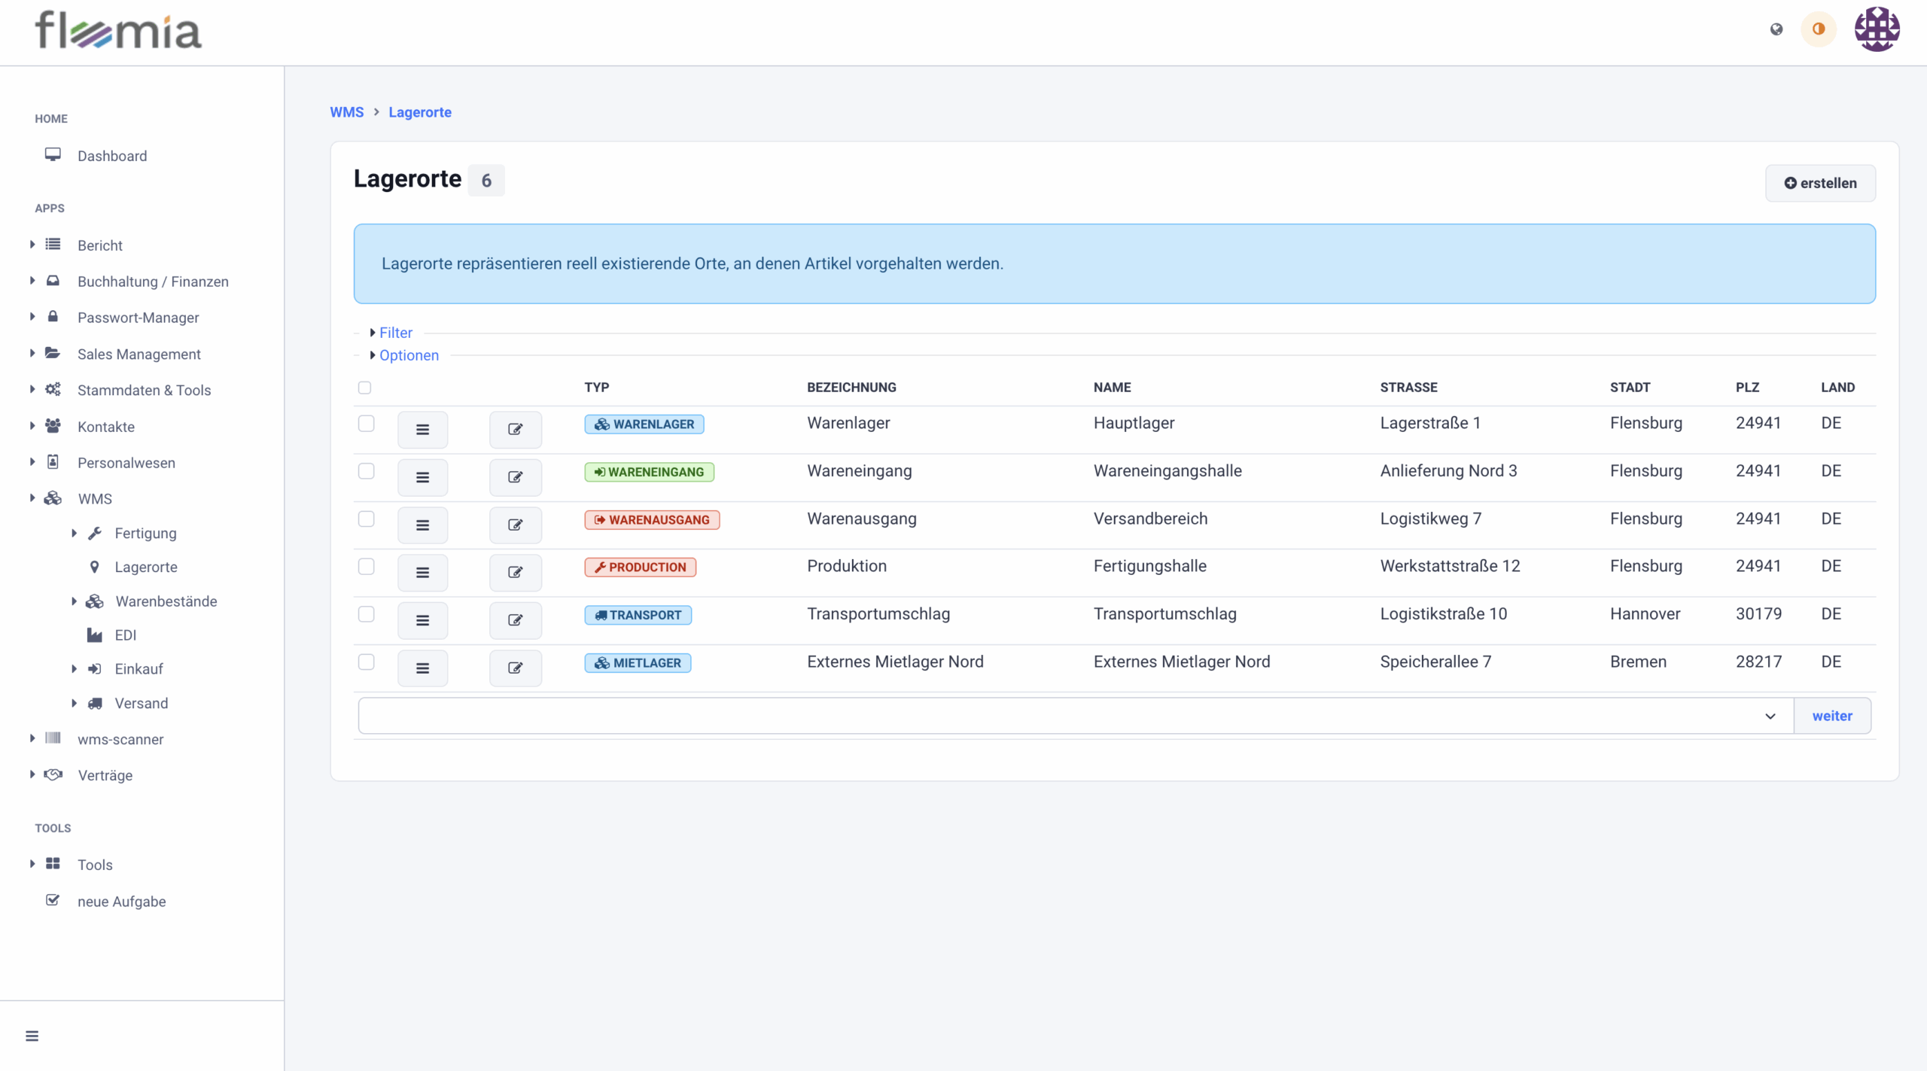Open the row menu for Wareneingangshalle
1927x1071 pixels.
click(x=422, y=477)
